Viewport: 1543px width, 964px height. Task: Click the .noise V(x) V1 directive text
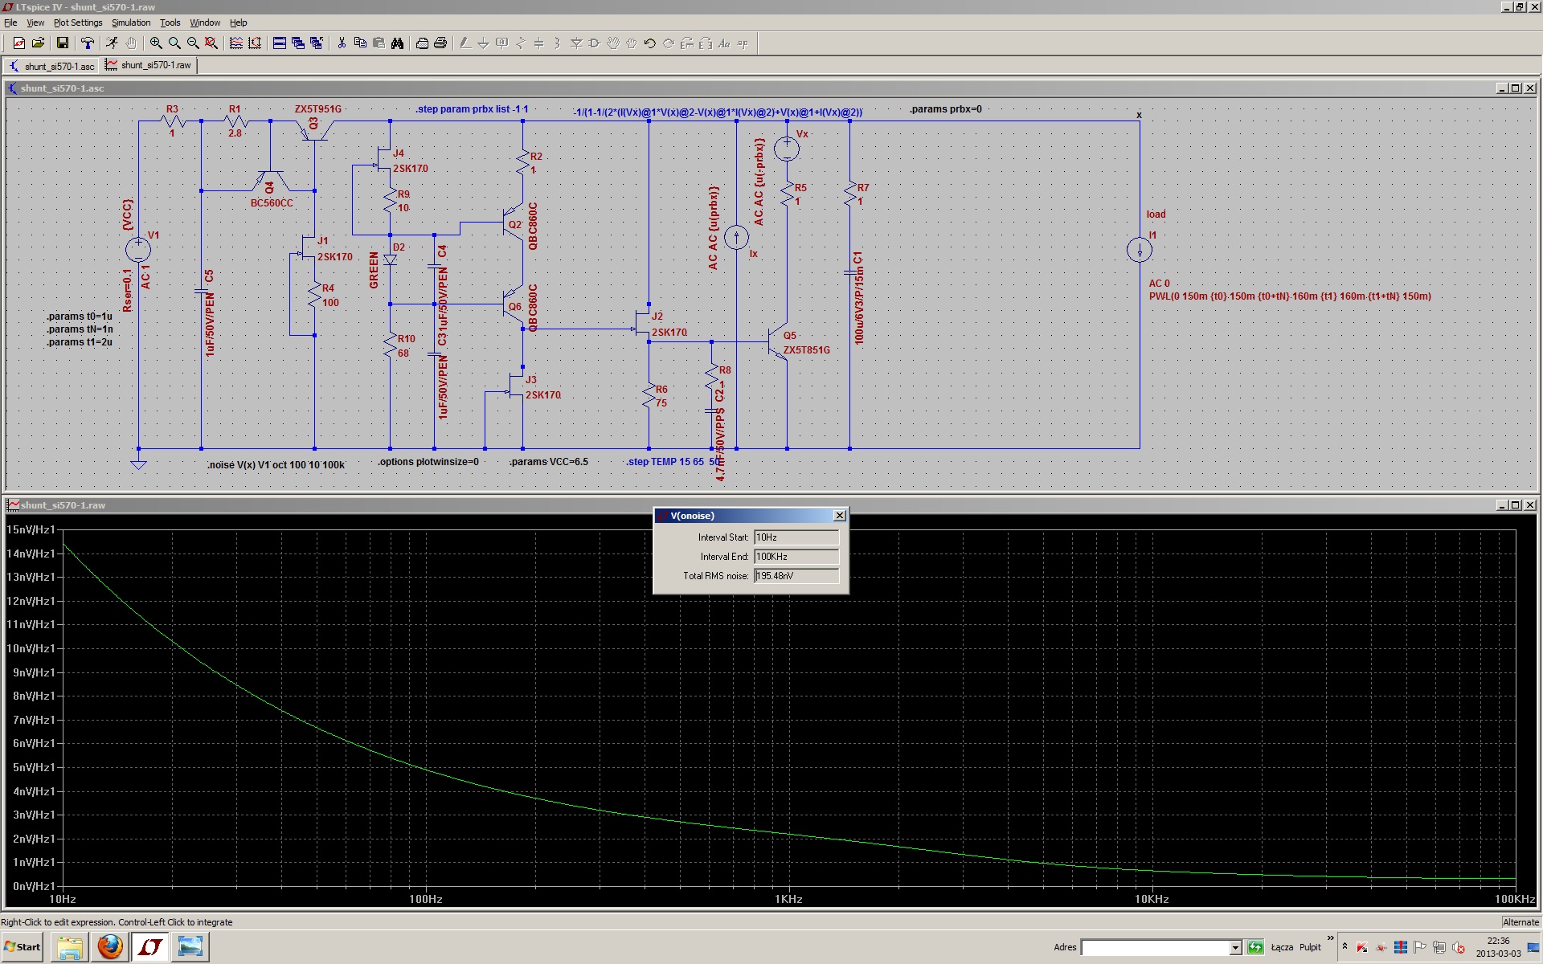(276, 465)
